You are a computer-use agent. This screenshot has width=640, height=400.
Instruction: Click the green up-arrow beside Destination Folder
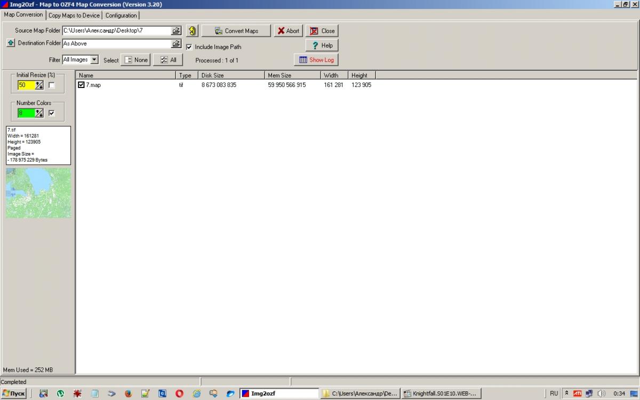11,43
